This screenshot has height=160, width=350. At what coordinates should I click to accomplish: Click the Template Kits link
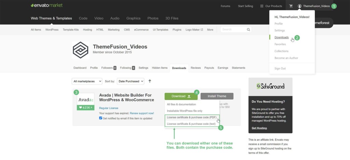coord(71,30)
